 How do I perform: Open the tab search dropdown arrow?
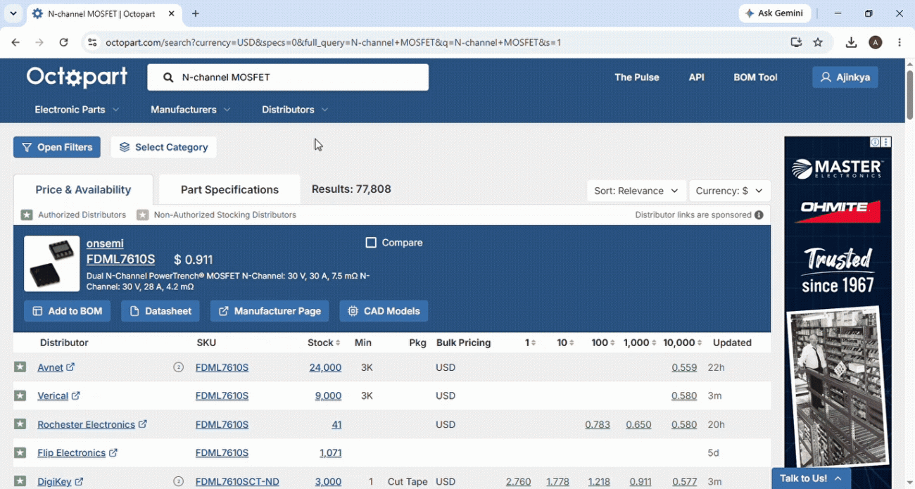coord(13,13)
